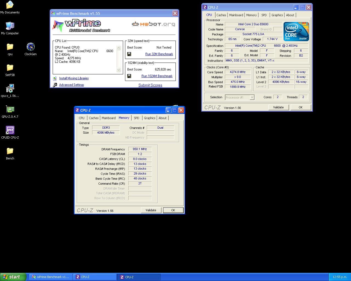This screenshot has height=281, width=351.
Task: Close the CPU-Z CPU window
Action: pos(308,7)
